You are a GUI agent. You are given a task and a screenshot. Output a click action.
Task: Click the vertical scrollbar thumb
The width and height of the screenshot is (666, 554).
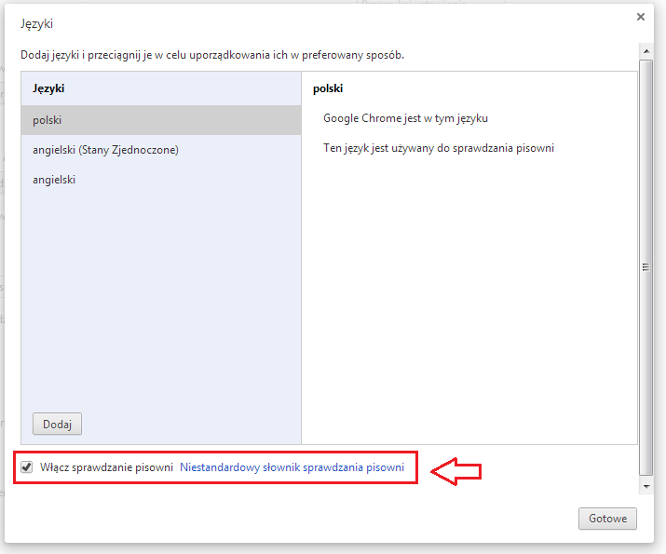(646, 265)
